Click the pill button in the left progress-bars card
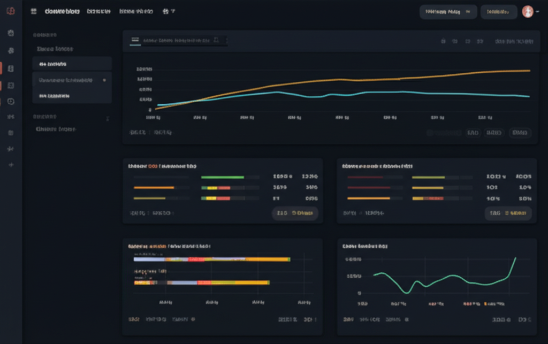The width and height of the screenshot is (548, 344). point(294,213)
